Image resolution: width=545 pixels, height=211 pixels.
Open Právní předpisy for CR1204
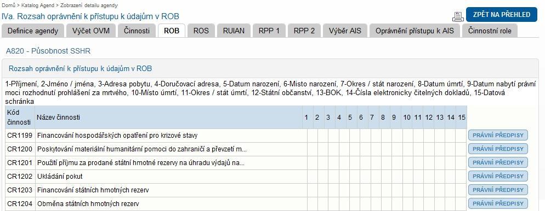tap(498, 203)
